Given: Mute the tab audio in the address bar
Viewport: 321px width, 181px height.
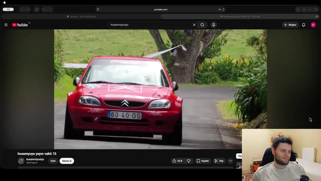Looking at the screenshot, I should click(x=220, y=10).
